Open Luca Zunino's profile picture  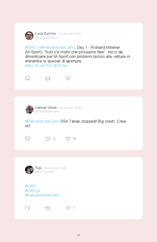29,36
